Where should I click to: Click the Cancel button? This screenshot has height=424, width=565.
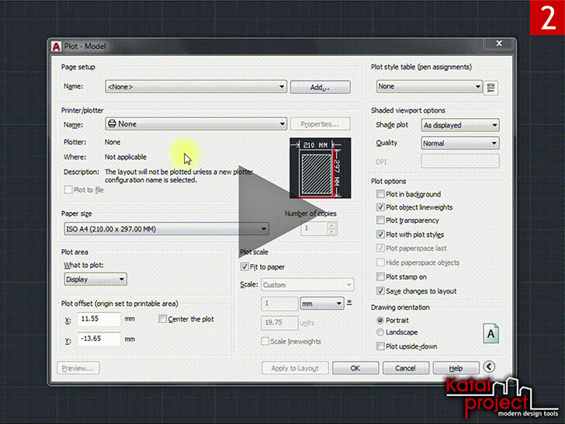click(406, 368)
